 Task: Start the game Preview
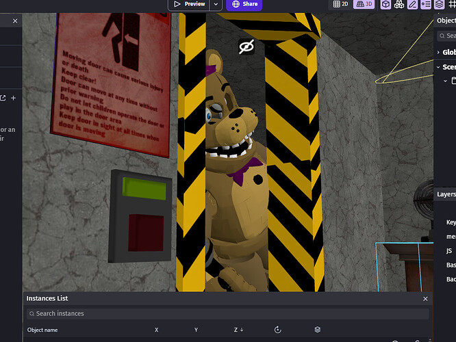(189, 4)
